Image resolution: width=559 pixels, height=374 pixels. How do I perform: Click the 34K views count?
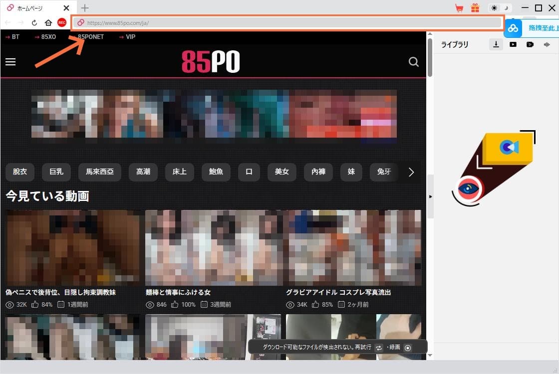[x=302, y=305]
